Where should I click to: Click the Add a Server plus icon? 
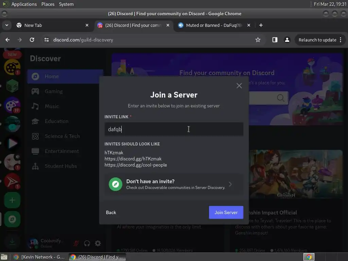12,200
